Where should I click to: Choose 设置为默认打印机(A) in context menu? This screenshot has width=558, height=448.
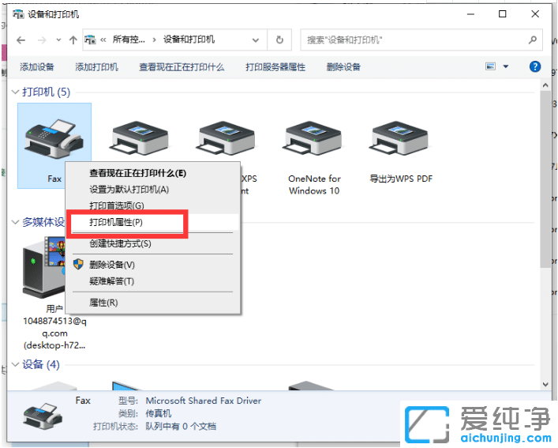129,190
